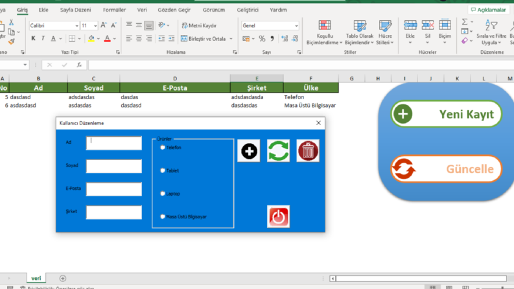Click Yeni Kayıt button on sheet
Viewport: 514px width, 289px height.
[447, 114]
